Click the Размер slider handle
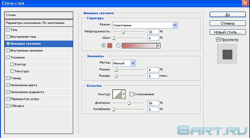 tap(116, 76)
